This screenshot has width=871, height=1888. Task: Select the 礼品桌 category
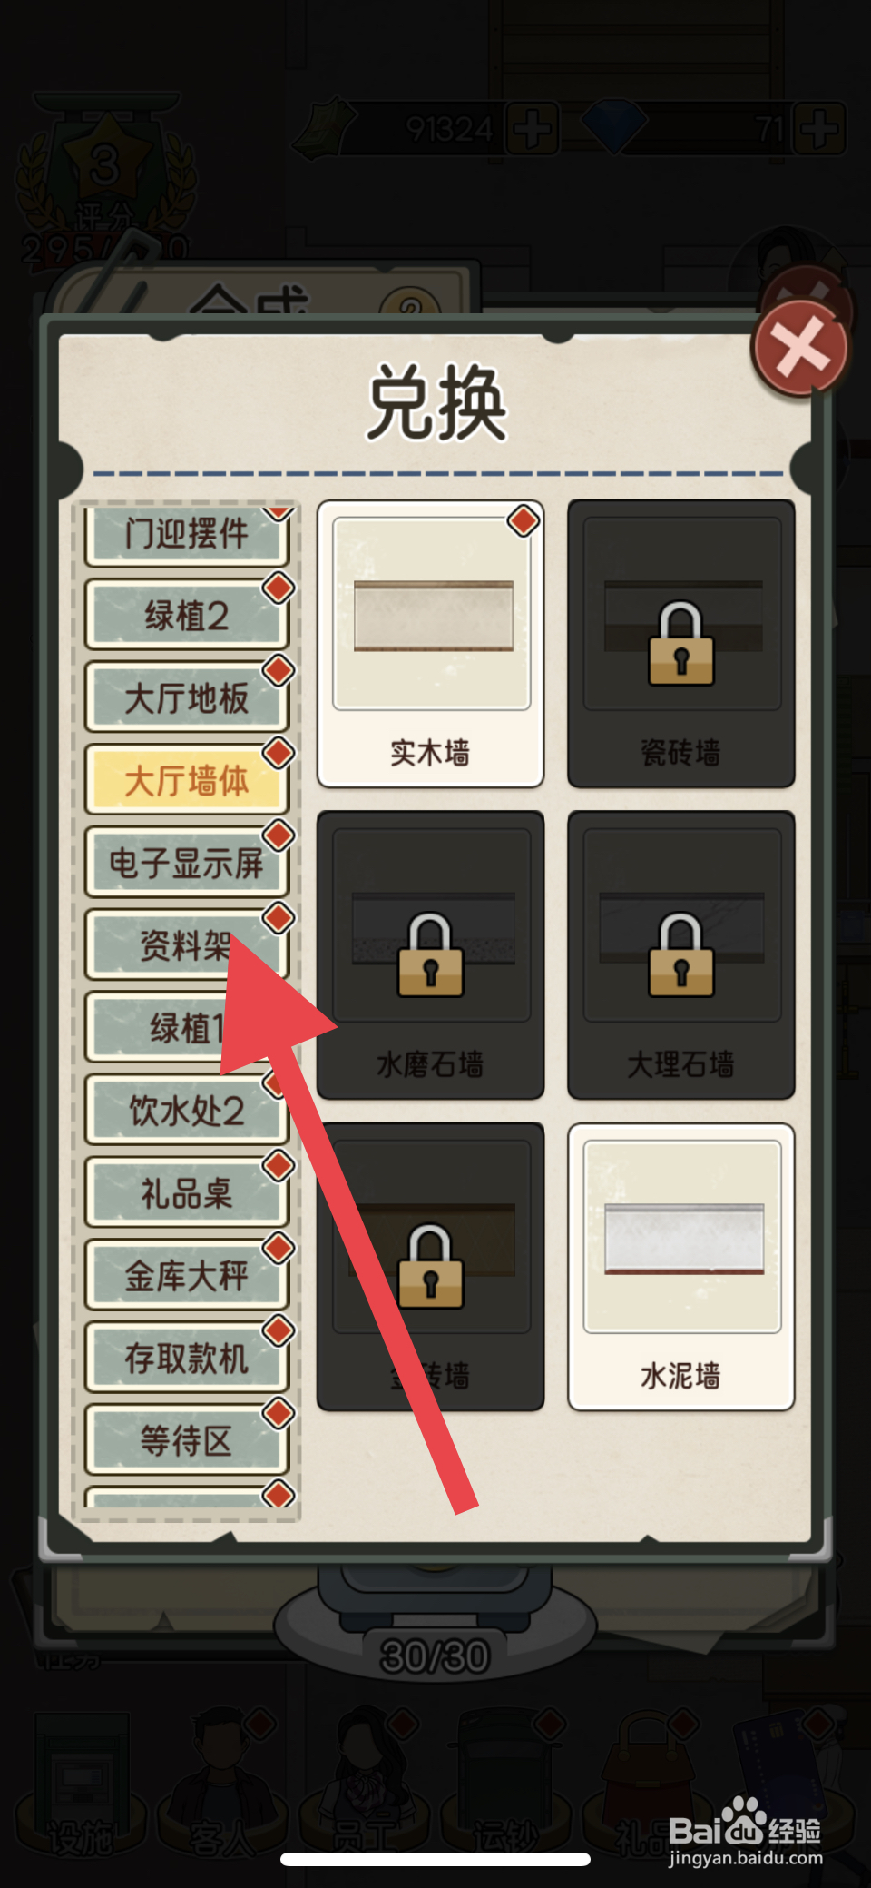pos(187,1192)
